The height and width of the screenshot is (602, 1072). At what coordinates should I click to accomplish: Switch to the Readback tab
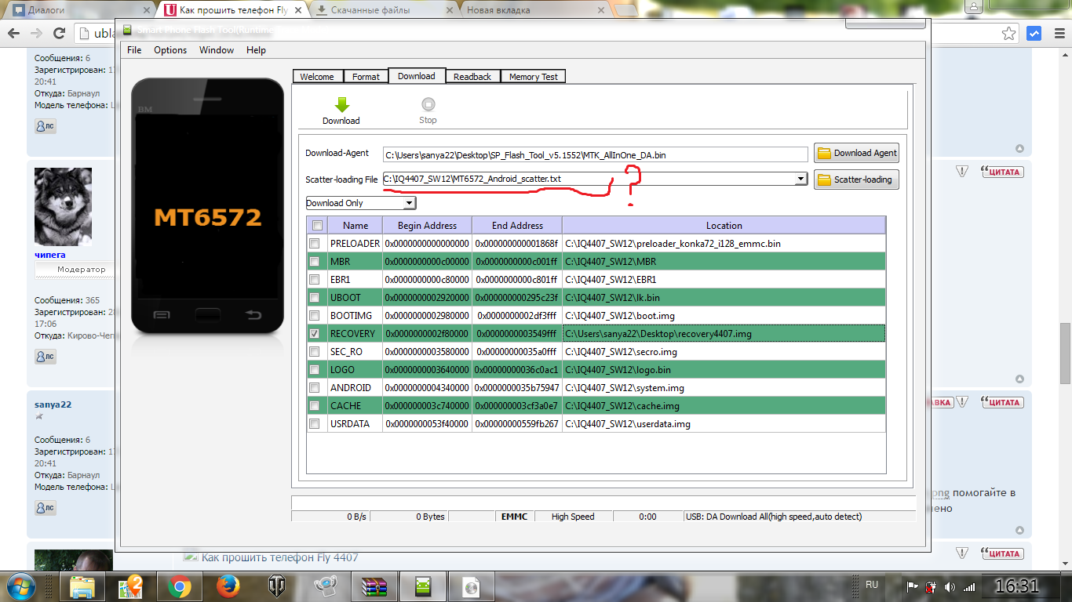click(x=472, y=77)
